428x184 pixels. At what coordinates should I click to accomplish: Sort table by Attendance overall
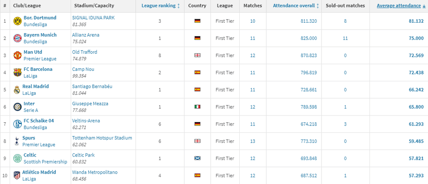point(295,6)
